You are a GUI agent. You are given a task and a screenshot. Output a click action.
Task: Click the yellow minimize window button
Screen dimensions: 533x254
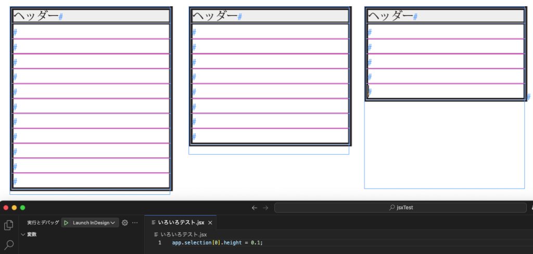[x=15, y=208]
